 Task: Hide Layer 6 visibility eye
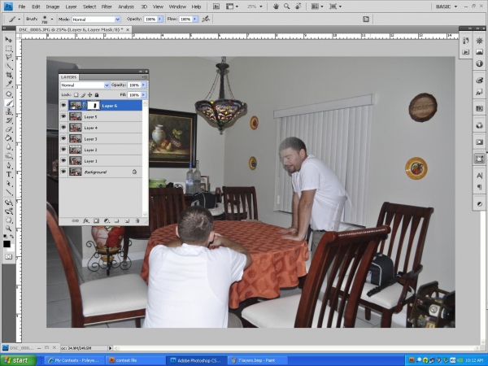(x=63, y=106)
